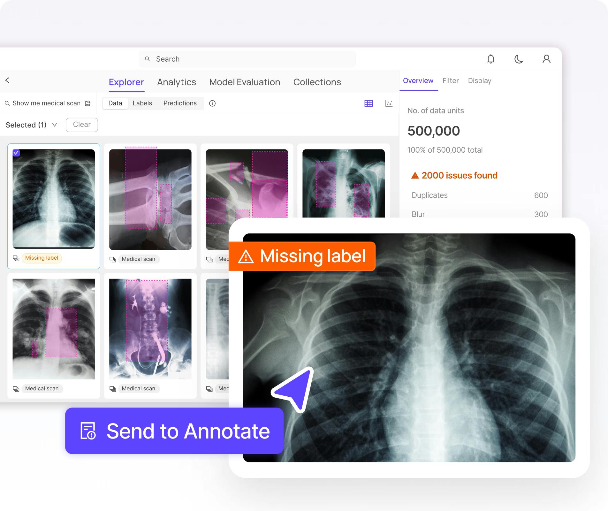Screen dimensions: 608x511
Task: Switch to the Labels view toggle
Action: click(x=142, y=103)
